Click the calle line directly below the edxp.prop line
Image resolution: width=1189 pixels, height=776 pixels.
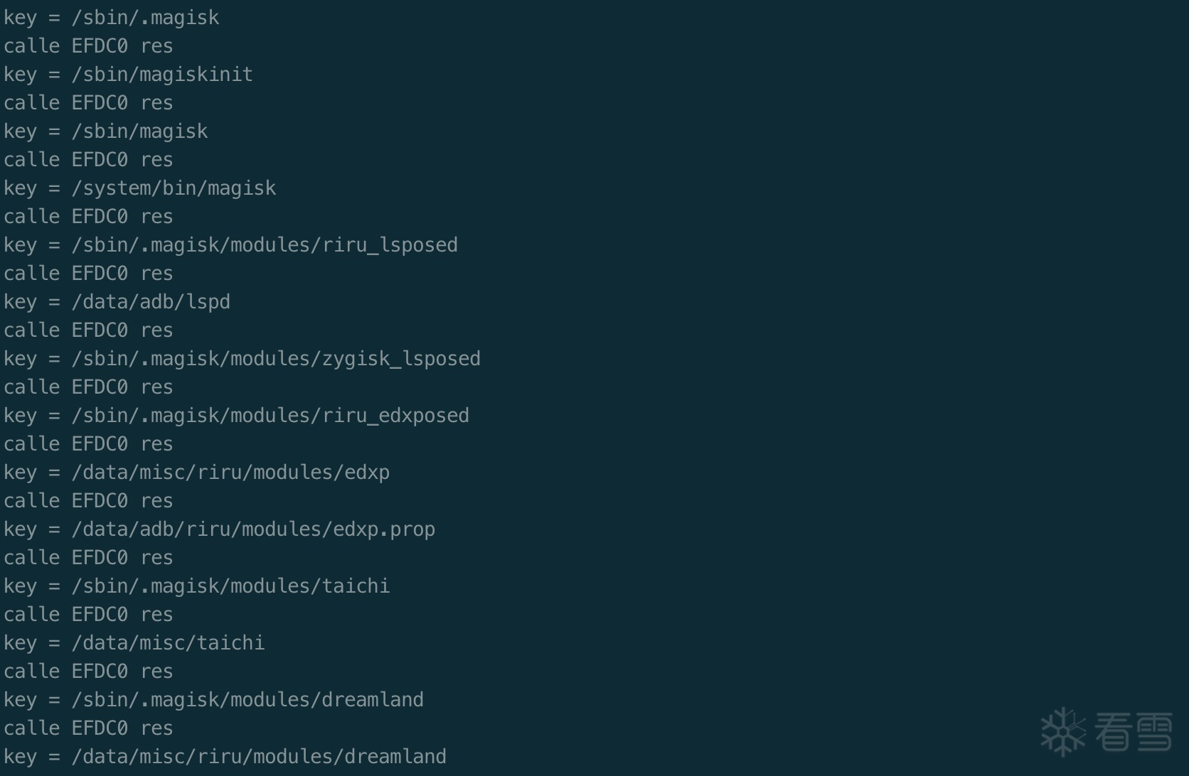[x=88, y=558]
